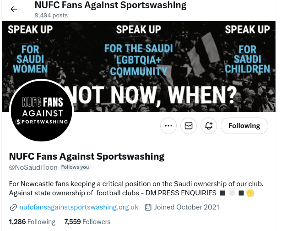Image resolution: width=282 pixels, height=231 pixels.
Task: Open the 1,286 Following list
Action: (32, 222)
